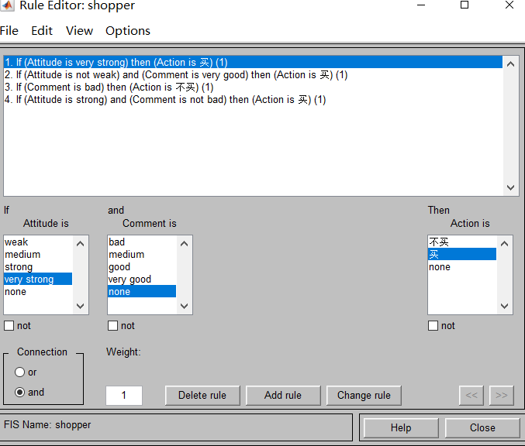Click the MATLAB icon in title bar
The image size is (525, 446).
coord(7,5)
